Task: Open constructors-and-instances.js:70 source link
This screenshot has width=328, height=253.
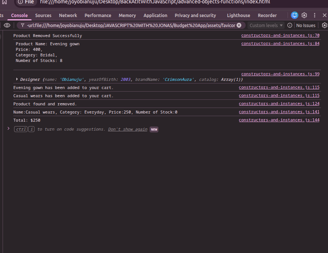Action: click(x=280, y=36)
